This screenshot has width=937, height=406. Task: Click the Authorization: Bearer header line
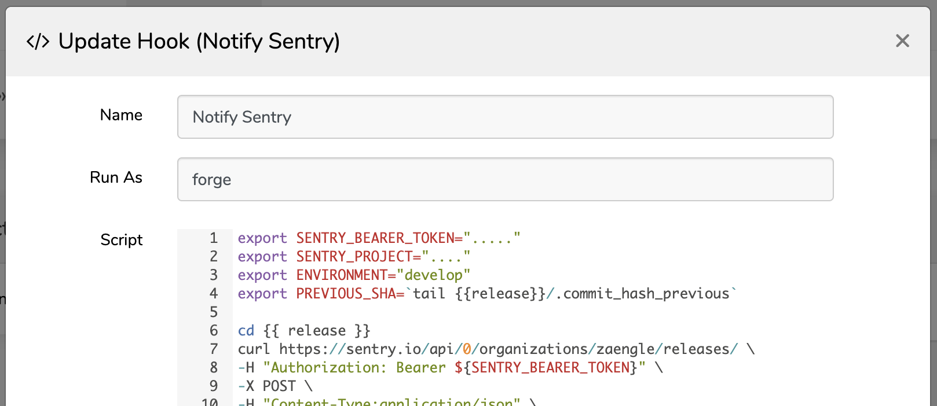(x=451, y=367)
